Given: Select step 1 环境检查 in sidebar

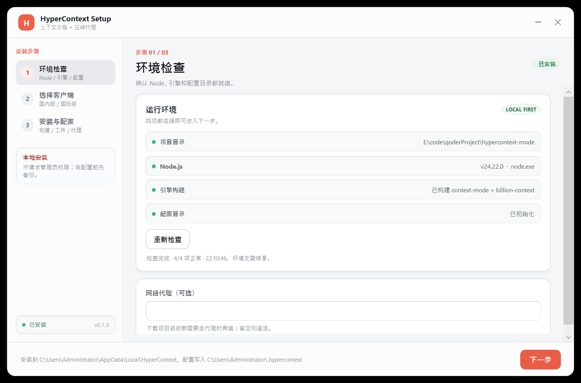Looking at the screenshot, I should 65,73.
